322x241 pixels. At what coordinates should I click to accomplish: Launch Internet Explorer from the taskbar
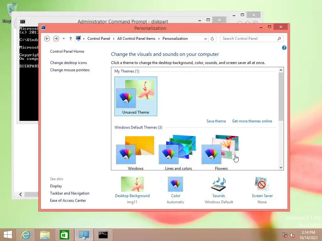(x=25, y=235)
